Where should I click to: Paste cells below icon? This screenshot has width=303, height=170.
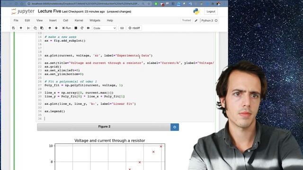[x=42, y=28]
